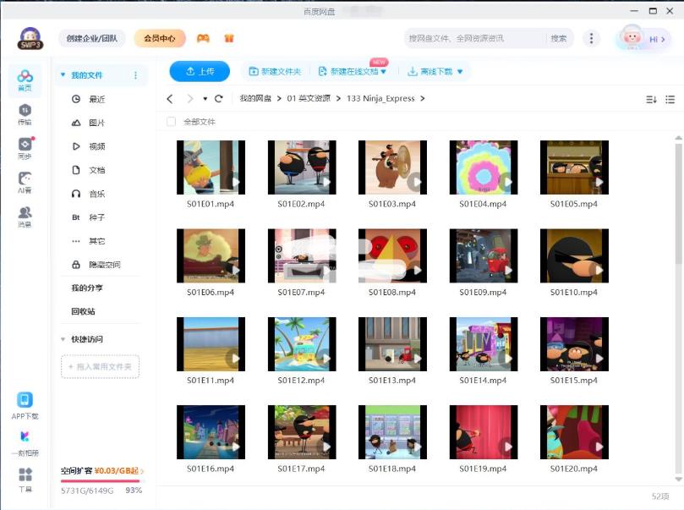The height and width of the screenshot is (510, 684).
Task: Collapse the 快捷访问 quick access section
Action: (63, 339)
